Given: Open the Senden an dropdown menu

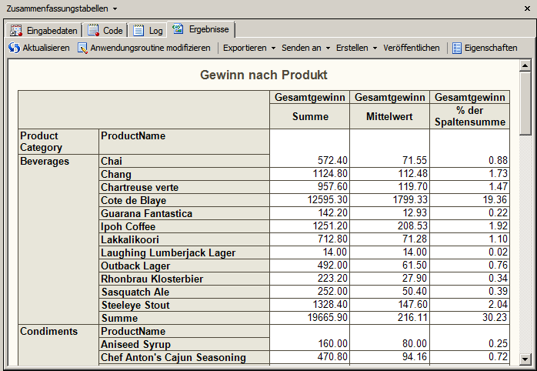Looking at the screenshot, I should click(x=305, y=48).
